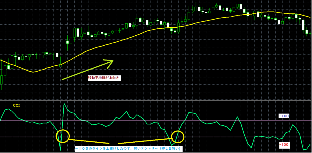The width and height of the screenshot is (312, 153).
Task: Click the red -100 level label
Action: pyautogui.click(x=284, y=144)
